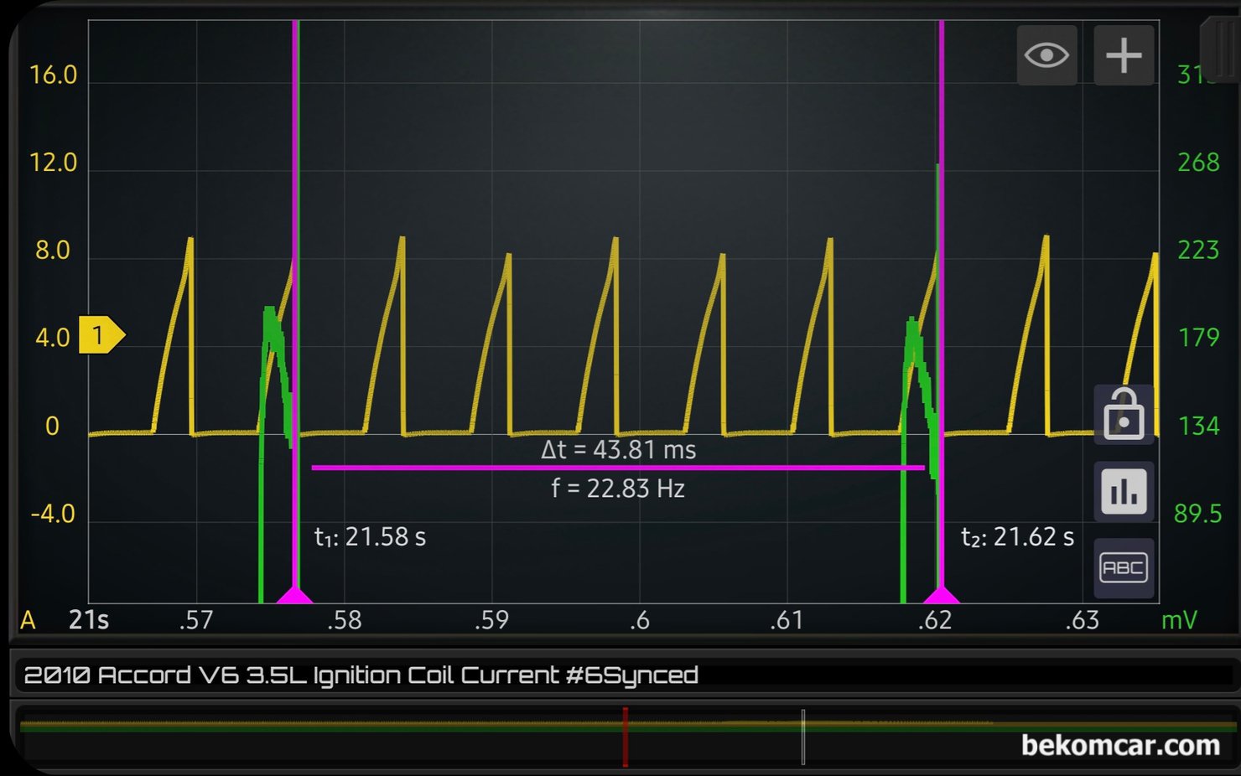Open the bar chart statistics icon
The height and width of the screenshot is (776, 1241).
point(1124,492)
